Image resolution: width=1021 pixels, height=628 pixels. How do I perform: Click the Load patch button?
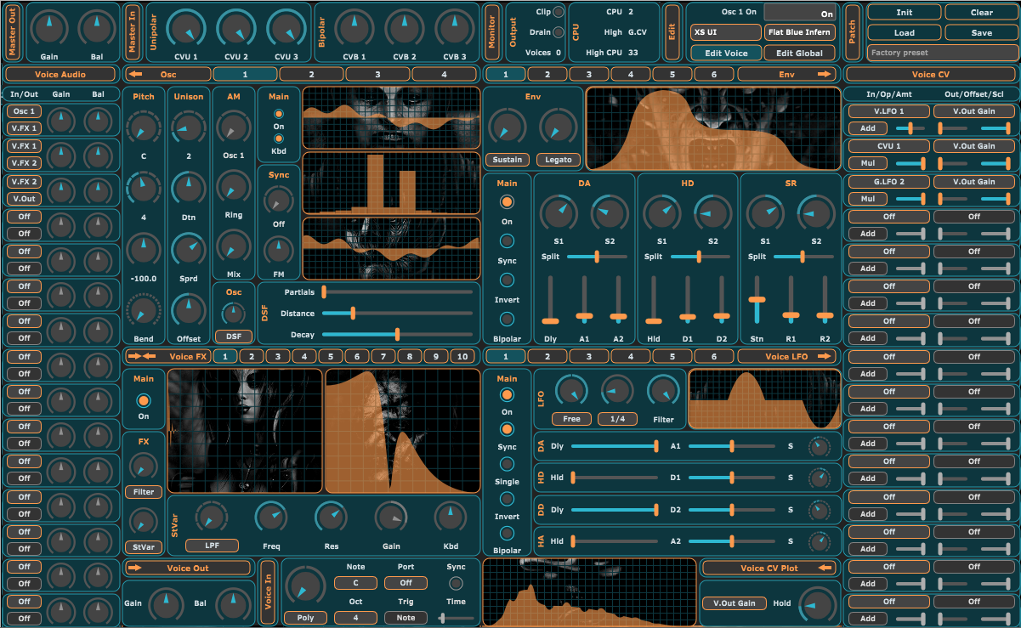point(905,32)
